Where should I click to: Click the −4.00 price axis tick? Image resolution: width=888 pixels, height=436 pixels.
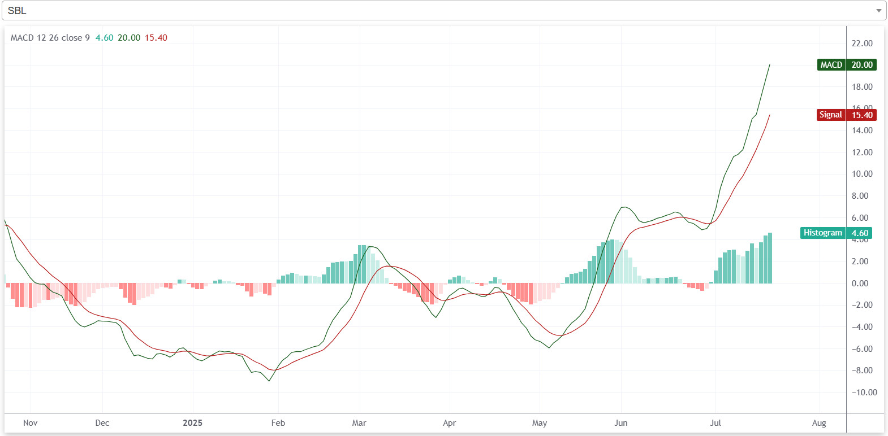click(862, 327)
